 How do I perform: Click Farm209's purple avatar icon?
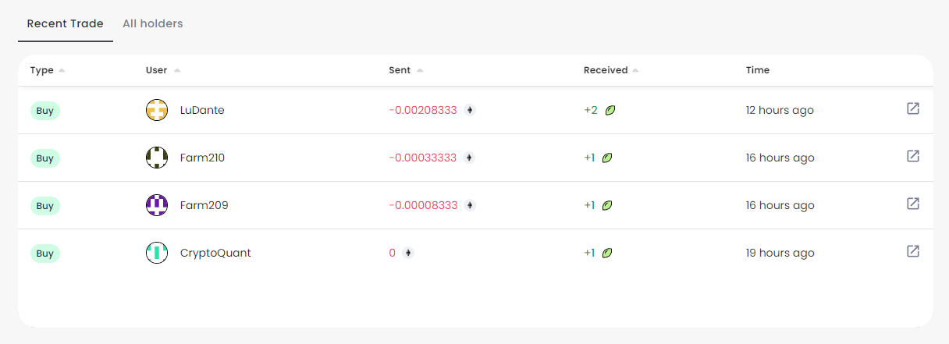click(157, 205)
